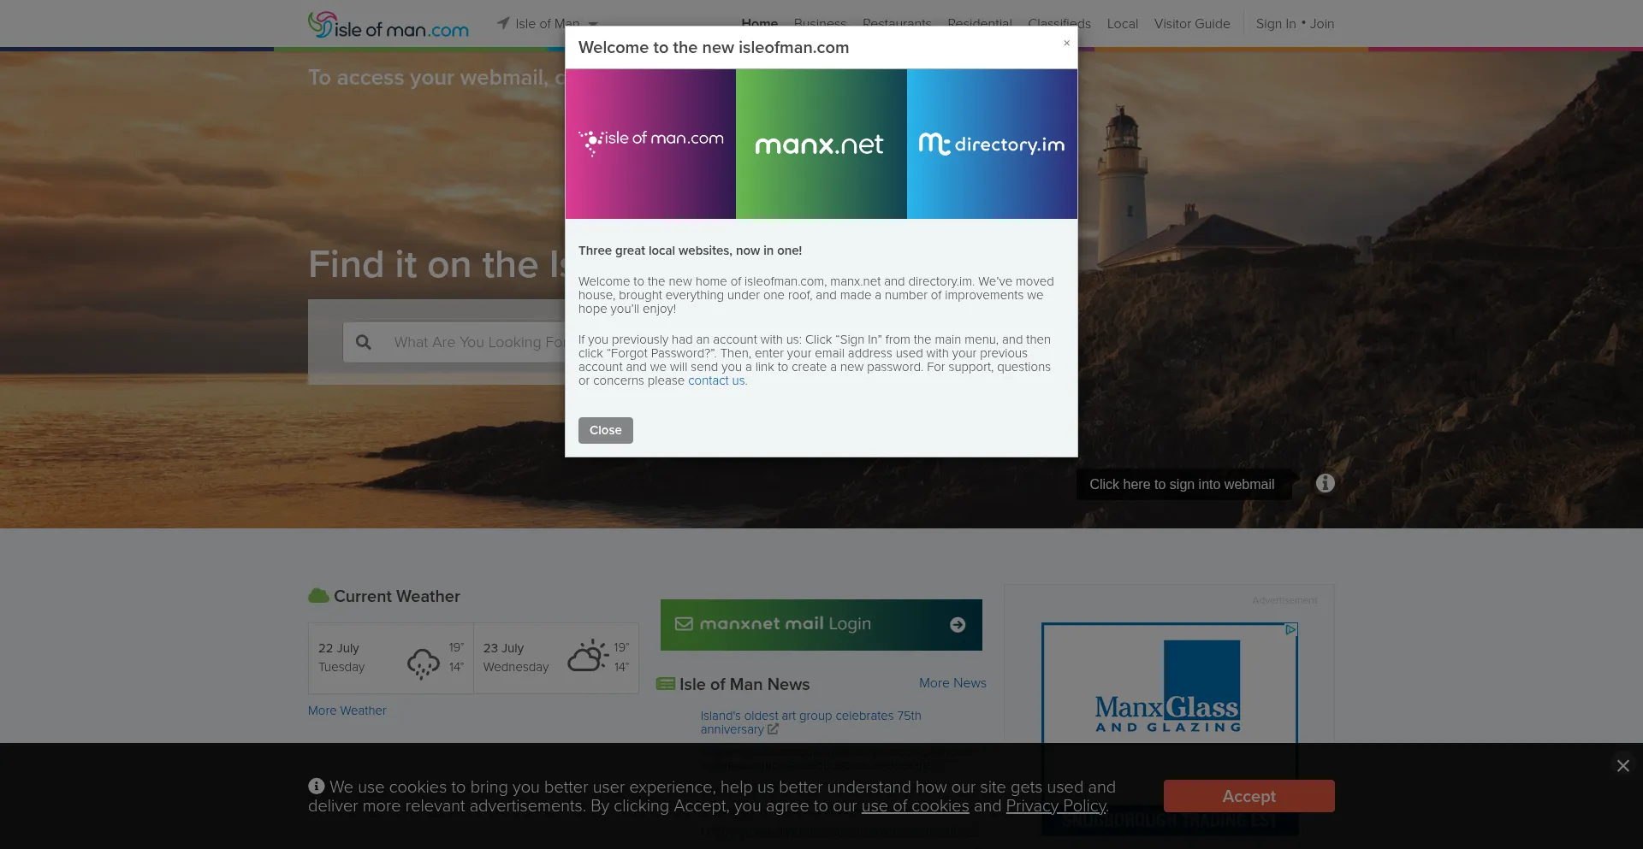The height and width of the screenshot is (849, 1643).
Task: Click the isleofman.com site logo in the header
Action: pyautogui.click(x=389, y=25)
